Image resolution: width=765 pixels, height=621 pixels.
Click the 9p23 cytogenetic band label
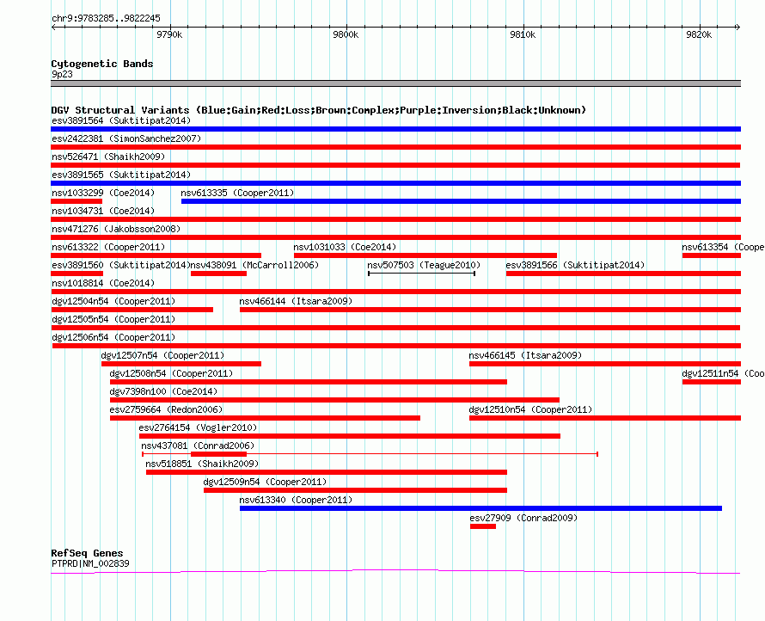coord(62,74)
